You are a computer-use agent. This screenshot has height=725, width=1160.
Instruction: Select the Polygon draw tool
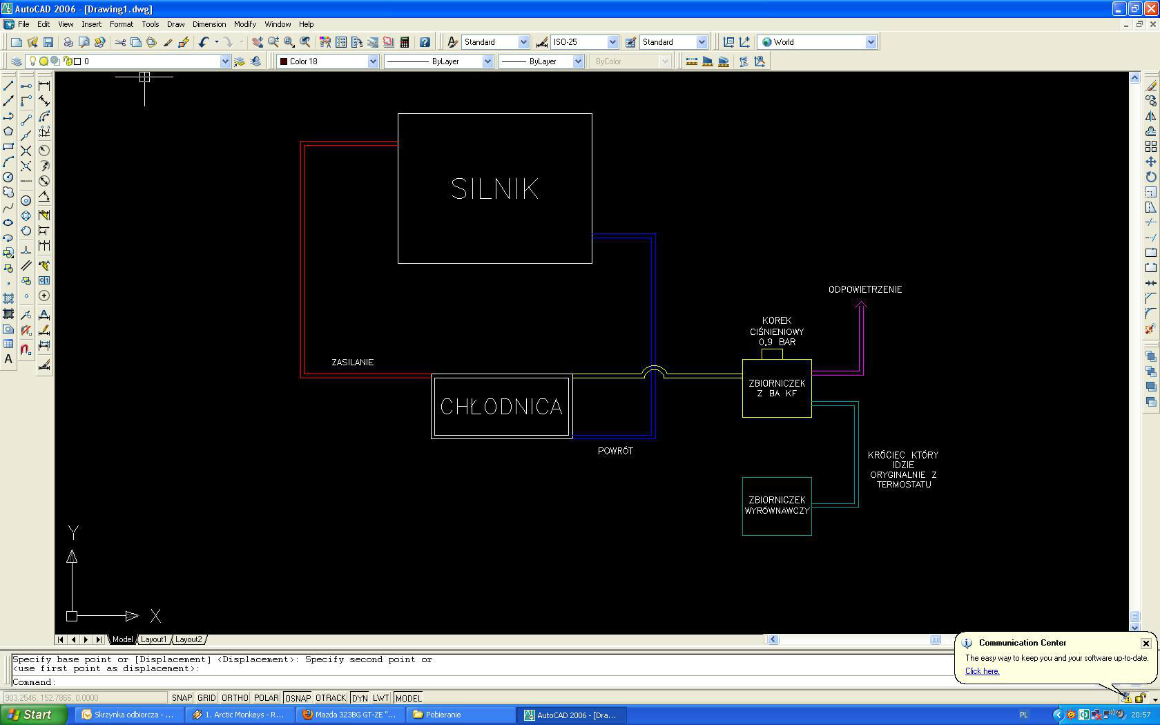pos(8,131)
